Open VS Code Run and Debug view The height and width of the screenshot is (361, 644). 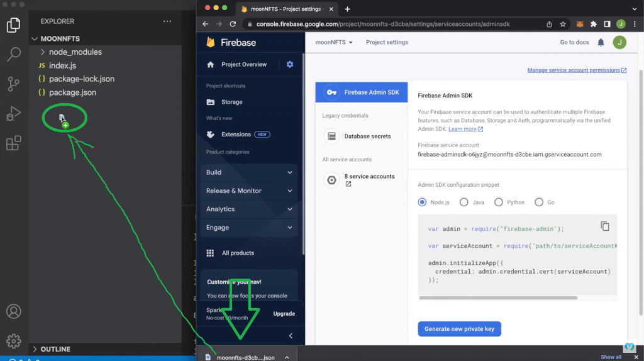pos(14,114)
